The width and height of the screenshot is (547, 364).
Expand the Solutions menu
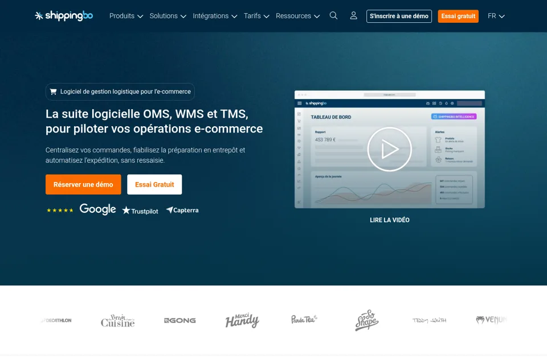168,16
